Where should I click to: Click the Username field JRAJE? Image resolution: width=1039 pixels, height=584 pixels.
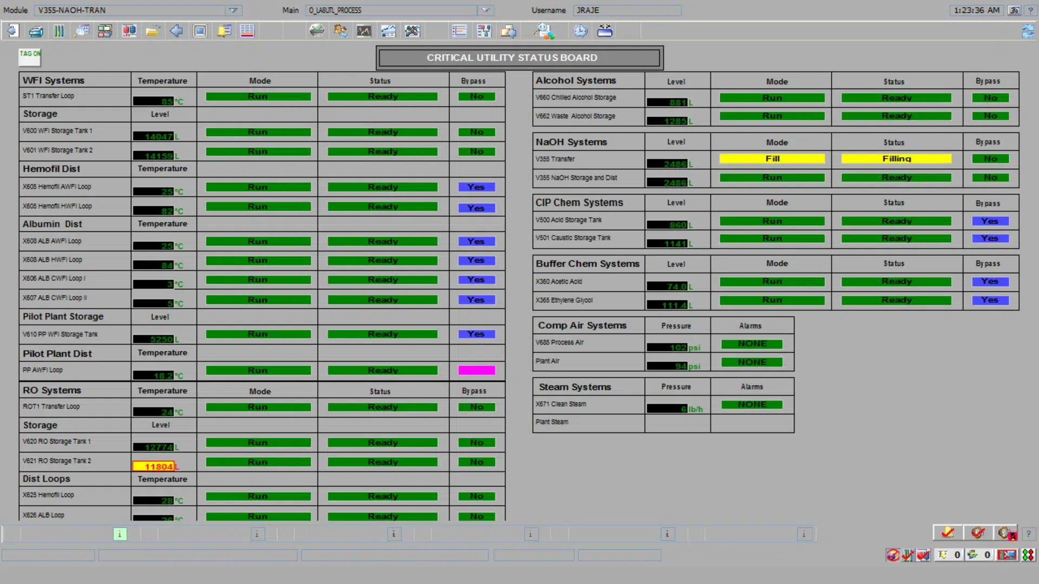click(627, 10)
